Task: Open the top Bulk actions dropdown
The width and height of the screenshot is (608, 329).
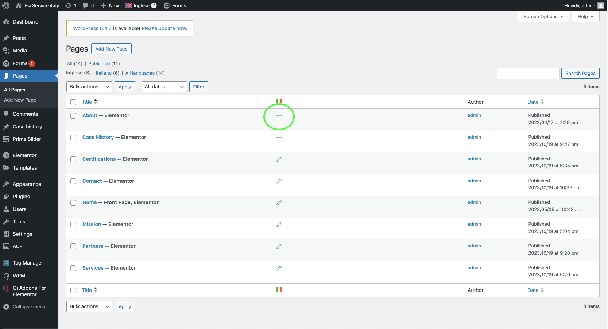Action: point(89,87)
